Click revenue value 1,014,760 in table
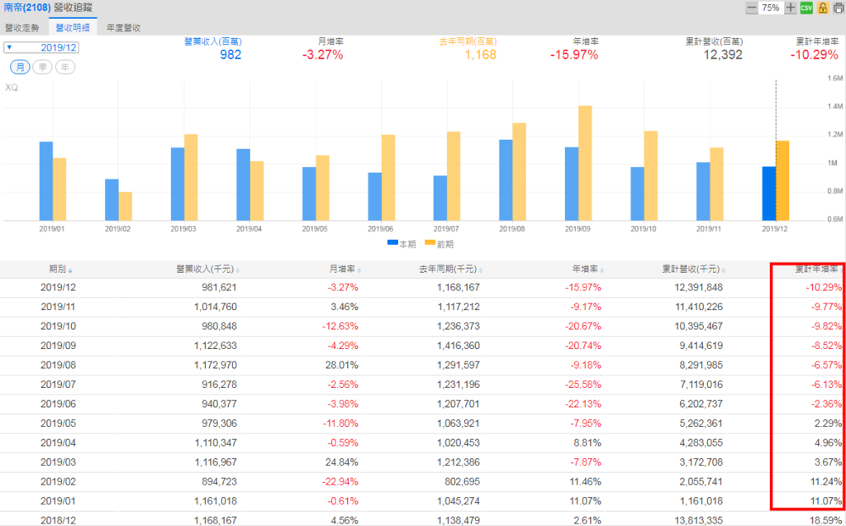Viewport: 846px width, 526px height. point(216,308)
